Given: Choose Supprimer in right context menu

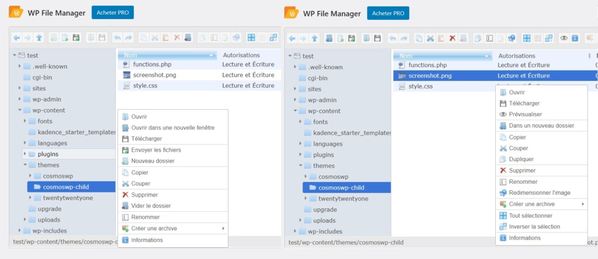Looking at the screenshot, I should [541, 171].
